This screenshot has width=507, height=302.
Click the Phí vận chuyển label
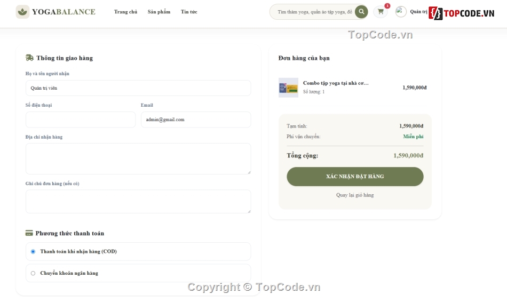click(303, 137)
